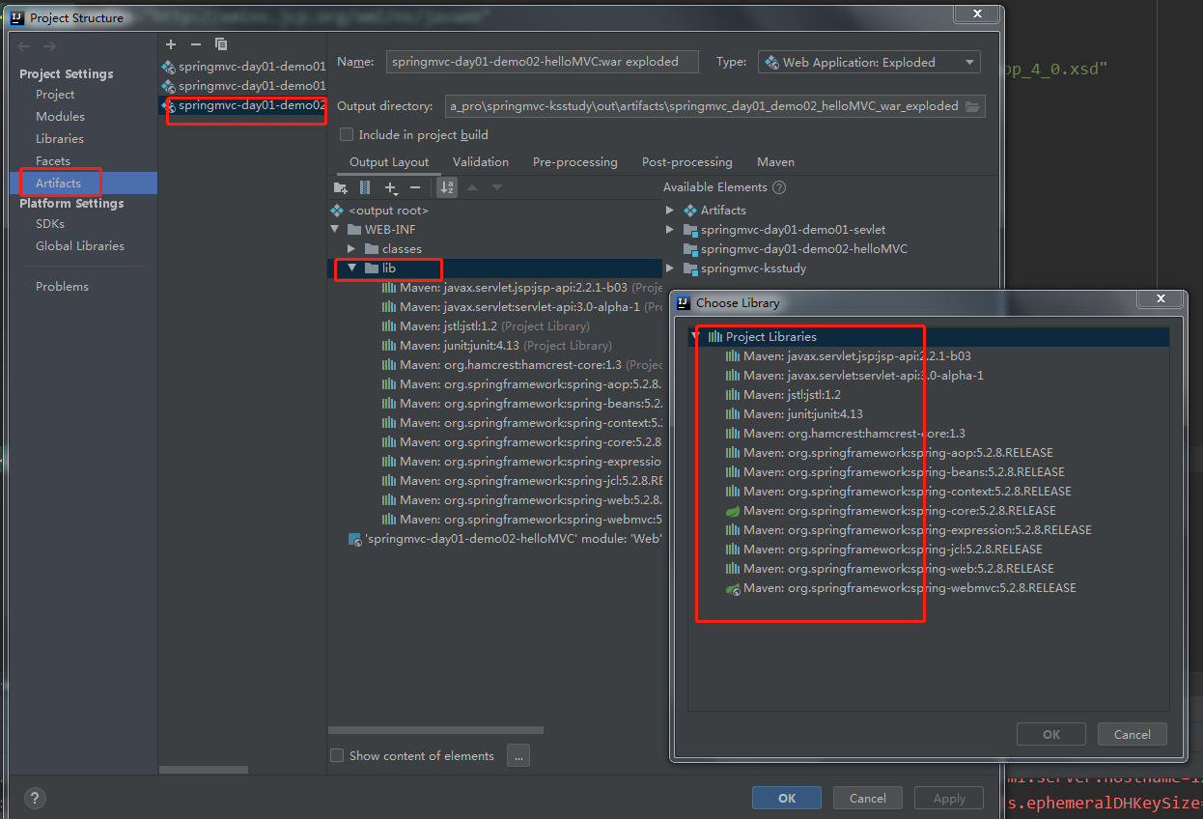1203x819 pixels.
Task: Open Project Structure help question mark
Action: 34,799
